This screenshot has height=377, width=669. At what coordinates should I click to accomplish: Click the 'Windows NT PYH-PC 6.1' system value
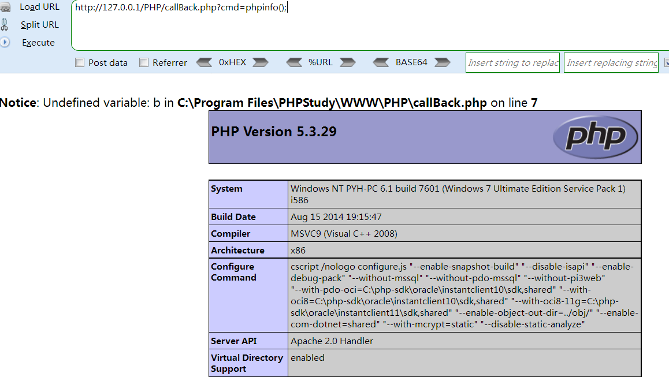click(x=458, y=194)
